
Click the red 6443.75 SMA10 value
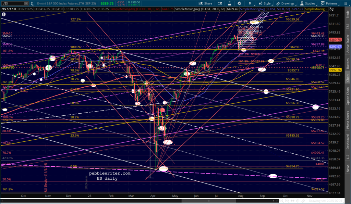point(168,9)
